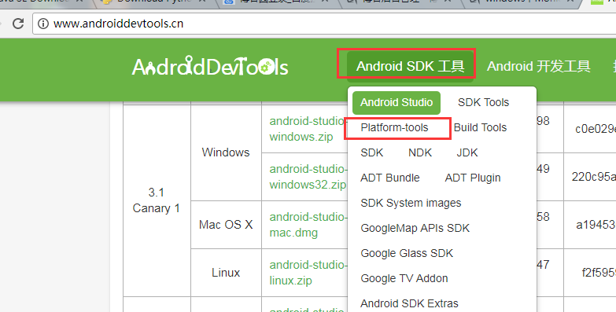Choose Platform-tools from the dropdown
Image resolution: width=616 pixels, height=312 pixels.
coord(394,127)
